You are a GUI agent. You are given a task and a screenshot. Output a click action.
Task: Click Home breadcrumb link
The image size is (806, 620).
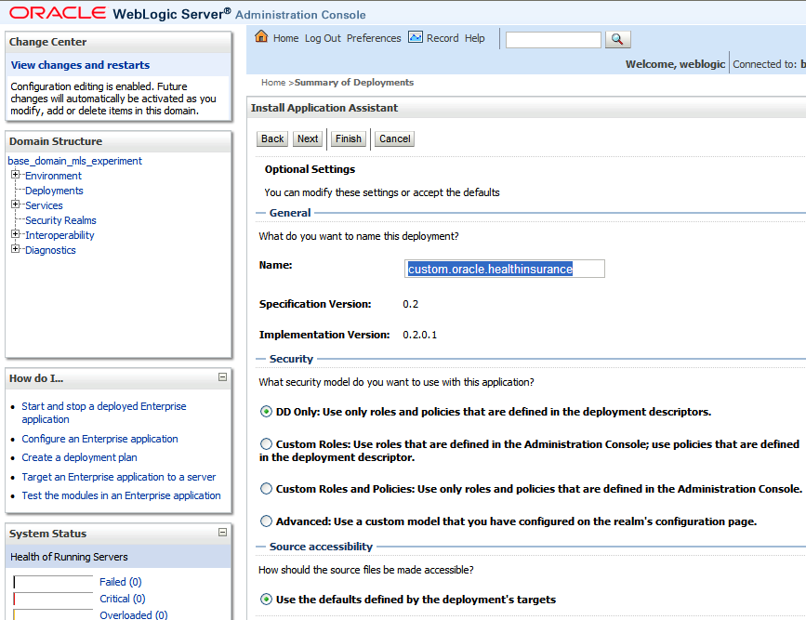273,82
